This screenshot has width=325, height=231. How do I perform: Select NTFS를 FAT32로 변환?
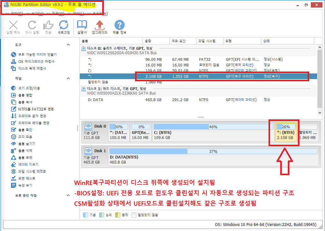point(32,109)
